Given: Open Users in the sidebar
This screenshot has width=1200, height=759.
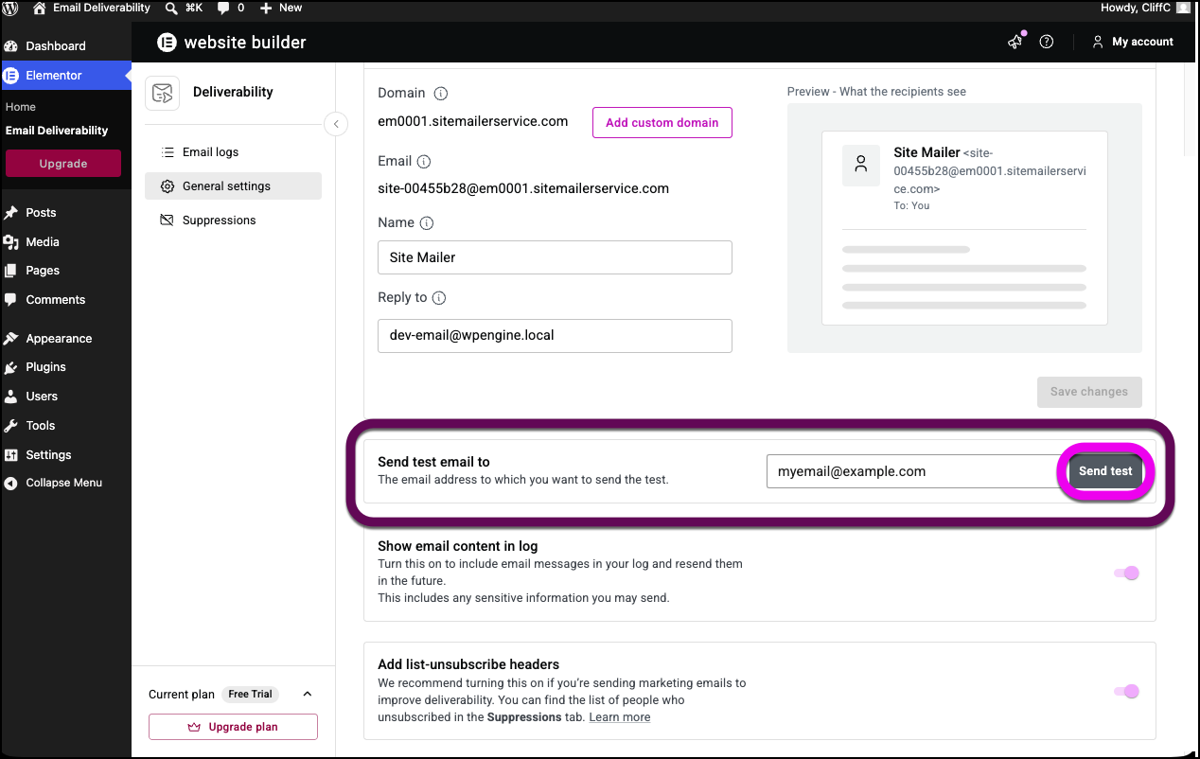Looking at the screenshot, I should (42, 397).
